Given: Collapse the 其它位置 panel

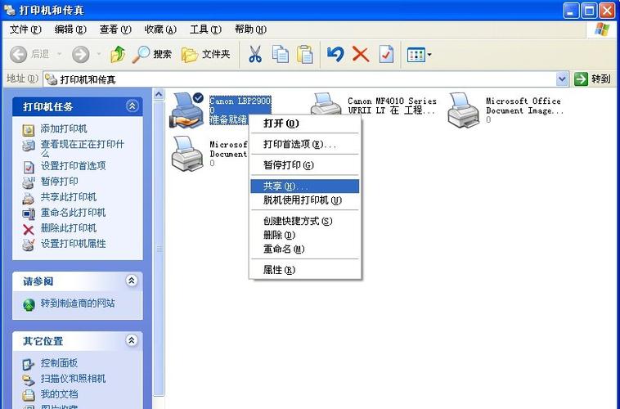Looking at the screenshot, I should pos(132,340).
